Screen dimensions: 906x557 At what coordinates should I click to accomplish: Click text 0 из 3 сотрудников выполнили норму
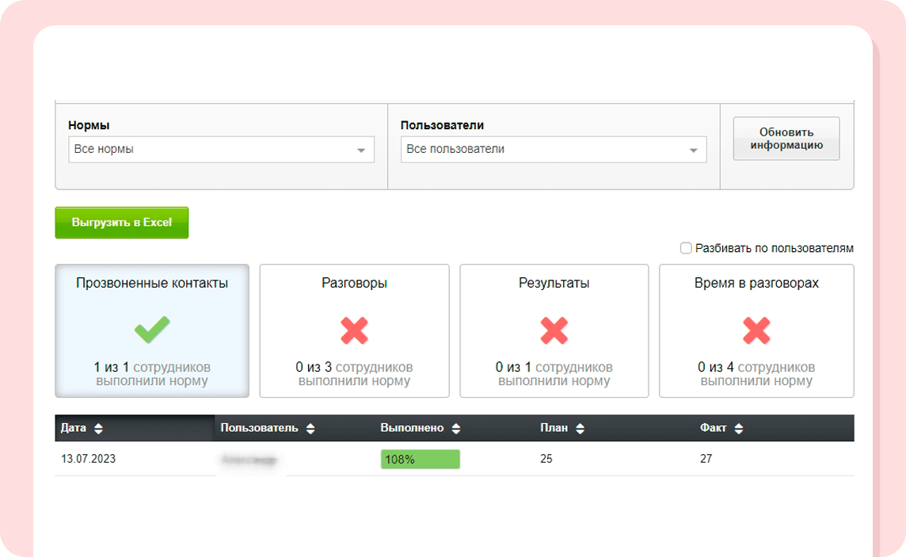click(354, 374)
